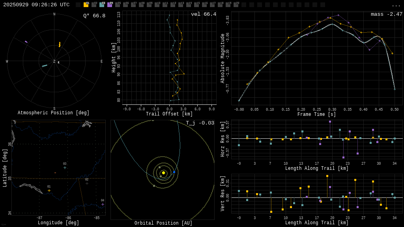
Task: Select the purple track in polar plot
Action: coord(26,41)
